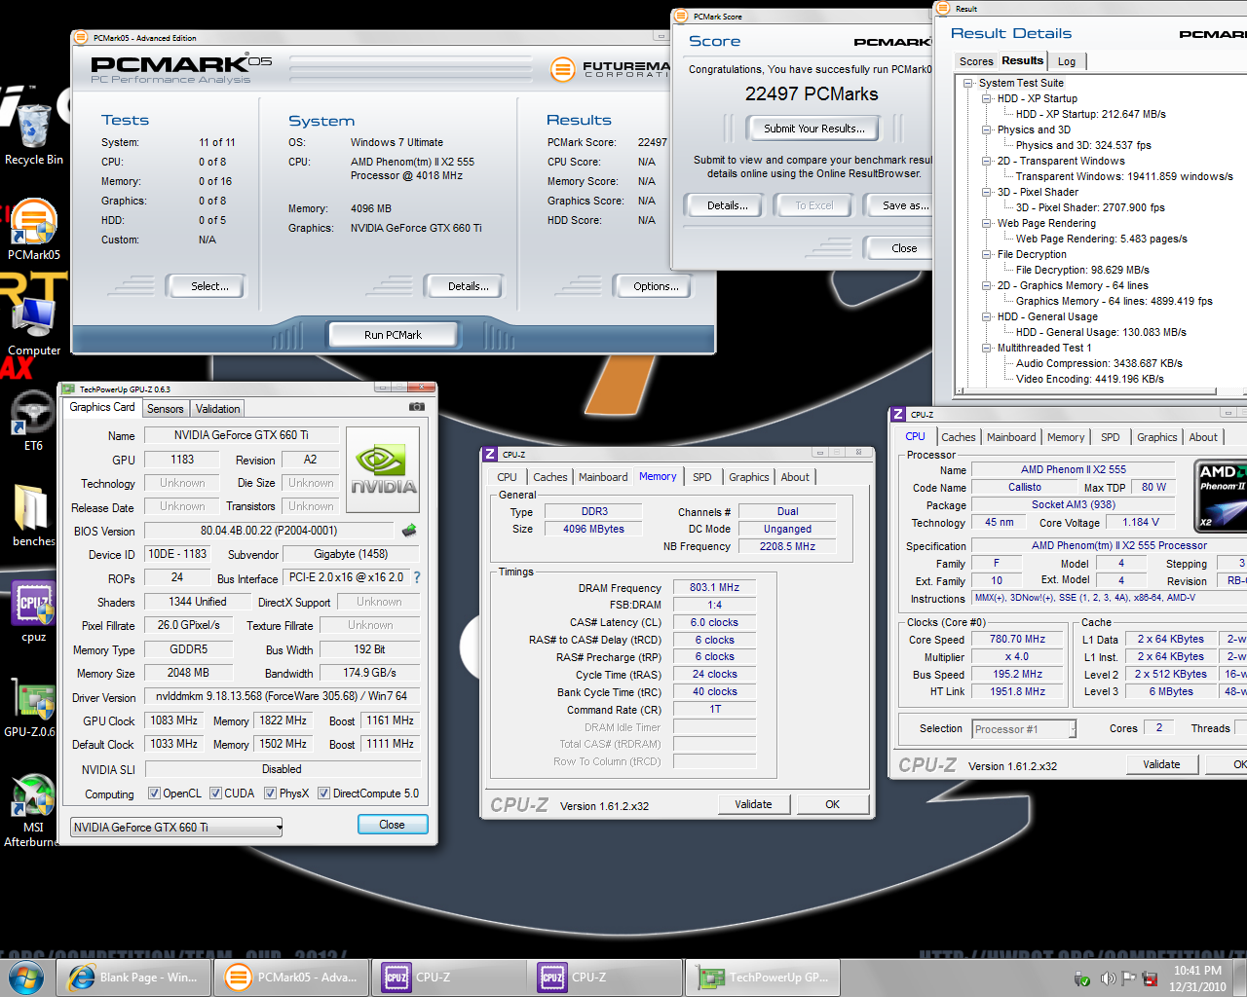
Task: Switch to Internet Explorer Blank Page in the taskbar
Action: click(132, 978)
